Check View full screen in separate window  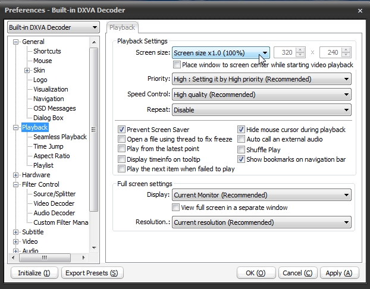point(176,208)
